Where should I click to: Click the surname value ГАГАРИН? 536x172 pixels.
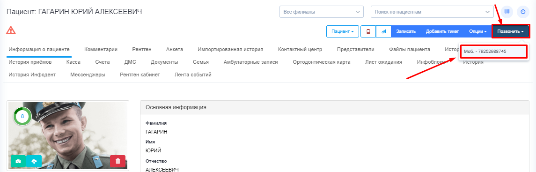point(156,132)
